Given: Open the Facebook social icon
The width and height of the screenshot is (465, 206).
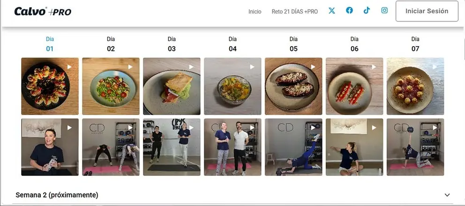Looking at the screenshot, I should tap(349, 11).
